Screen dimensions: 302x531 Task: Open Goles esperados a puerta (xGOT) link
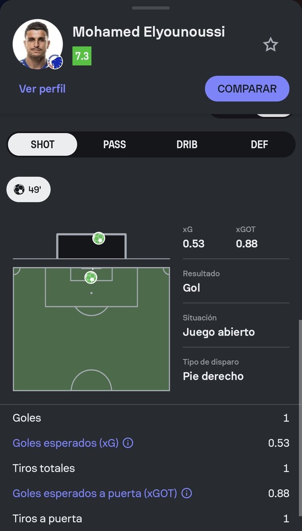pos(95,493)
